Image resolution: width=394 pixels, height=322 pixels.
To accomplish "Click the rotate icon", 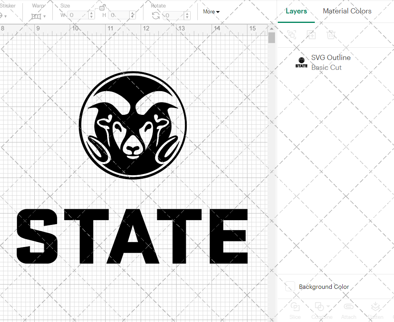I will point(156,16).
